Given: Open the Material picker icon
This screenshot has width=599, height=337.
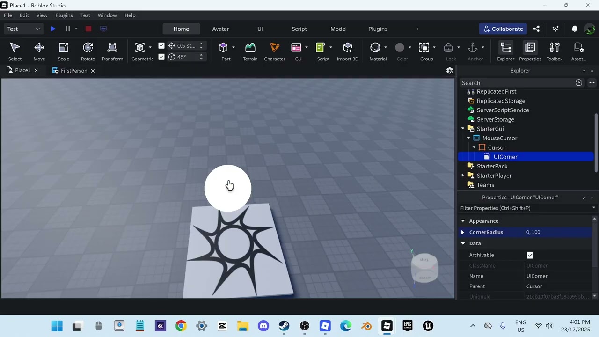Looking at the screenshot, I should click(375, 47).
